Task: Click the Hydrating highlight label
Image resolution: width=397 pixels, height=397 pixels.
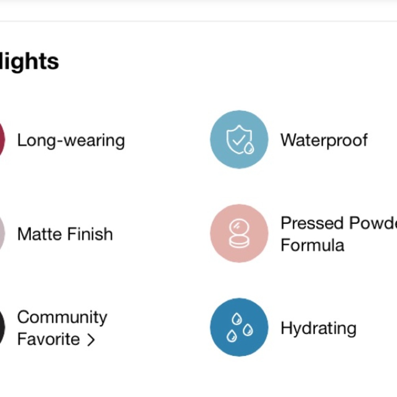Action: [x=318, y=328]
